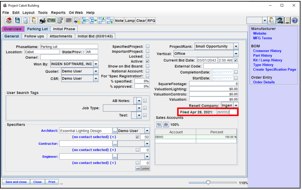
Task: Open the Layout menu
Action: point(28,12)
